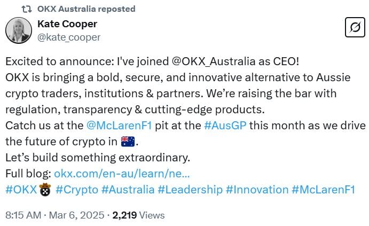Click the OKX Australia reposted label
The image size is (369, 226).
[x=86, y=9]
